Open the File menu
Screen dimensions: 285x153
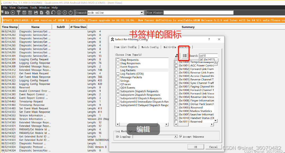[5, 7]
